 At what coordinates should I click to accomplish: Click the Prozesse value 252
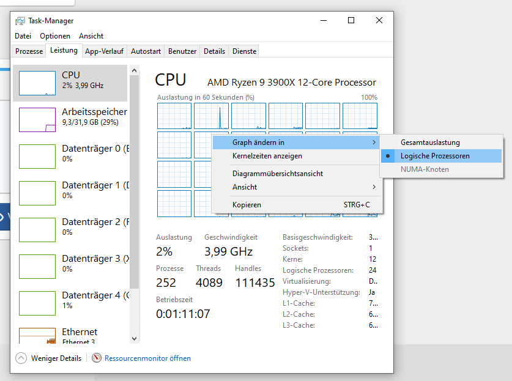pyautogui.click(x=166, y=283)
